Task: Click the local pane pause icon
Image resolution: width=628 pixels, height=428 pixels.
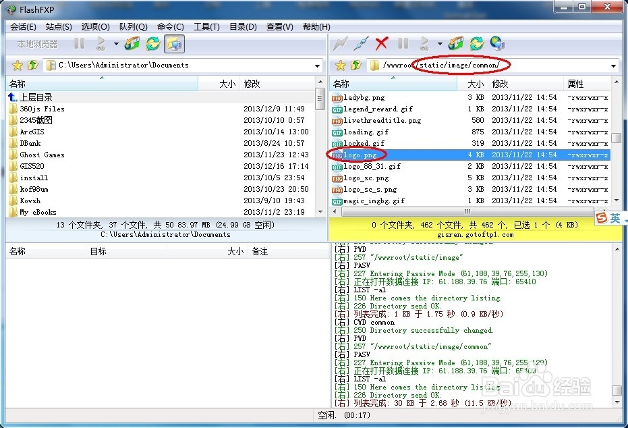Action: tap(80, 43)
